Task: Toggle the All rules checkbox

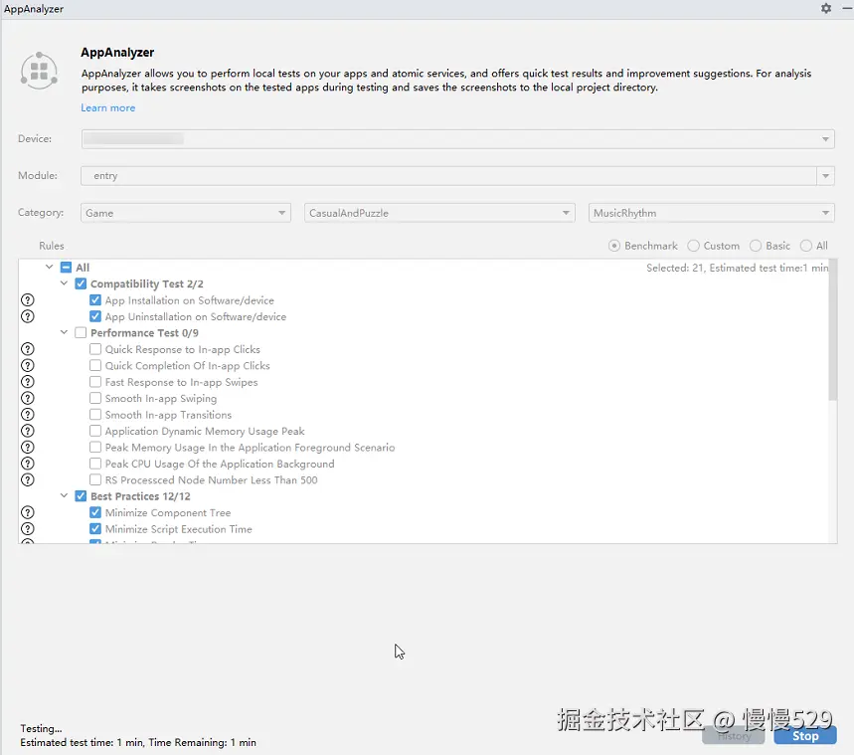Action: click(66, 268)
